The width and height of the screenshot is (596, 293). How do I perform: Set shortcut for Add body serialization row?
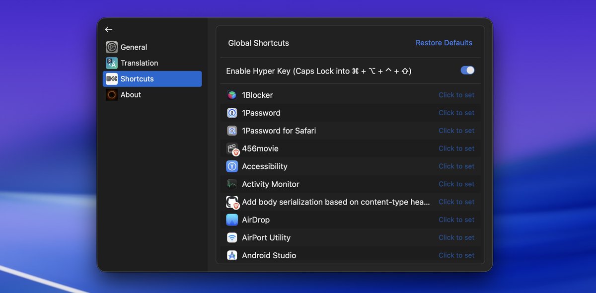(456, 202)
